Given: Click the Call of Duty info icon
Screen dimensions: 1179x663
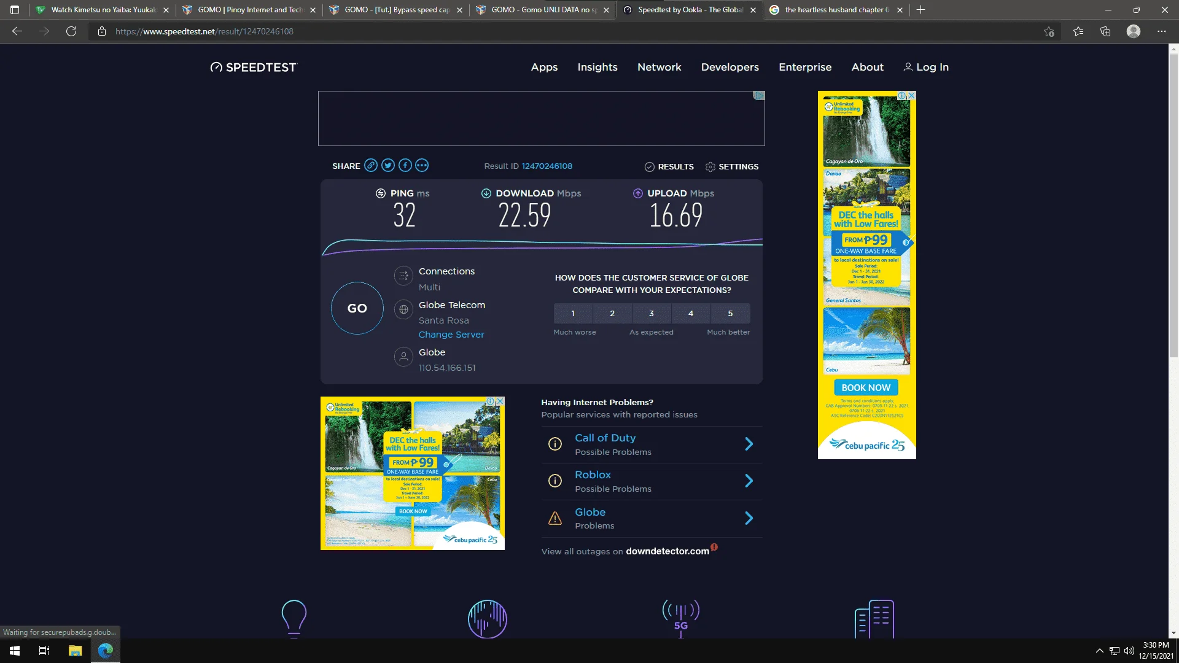Looking at the screenshot, I should coord(555,444).
